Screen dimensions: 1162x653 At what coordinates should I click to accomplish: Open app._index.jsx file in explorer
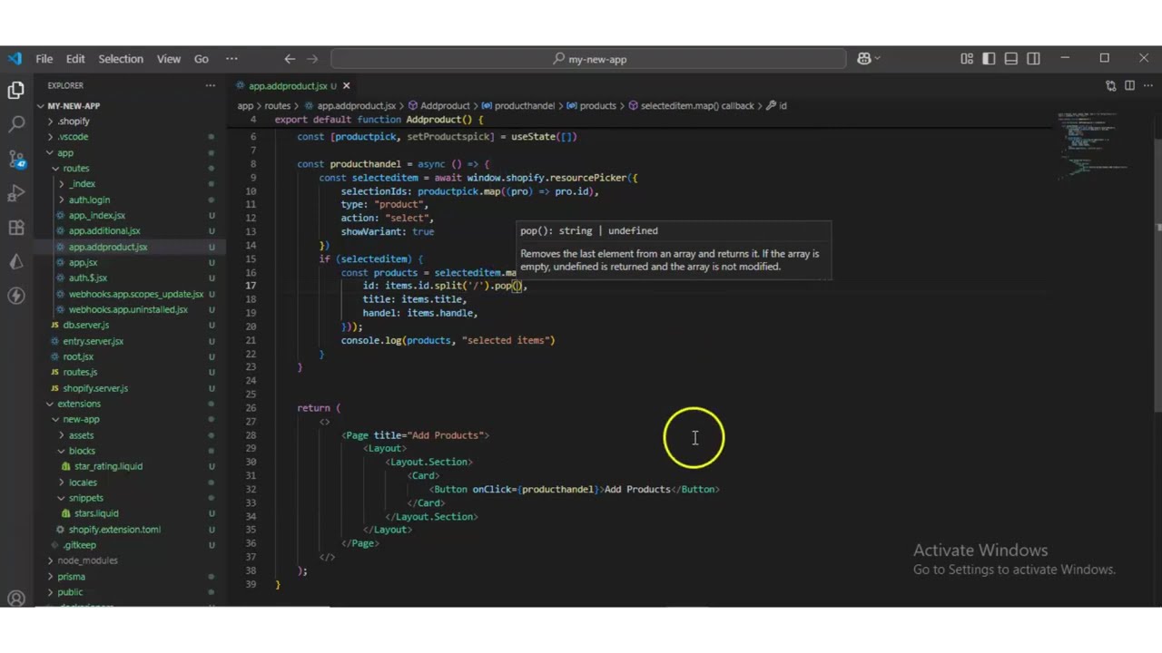[x=96, y=215]
